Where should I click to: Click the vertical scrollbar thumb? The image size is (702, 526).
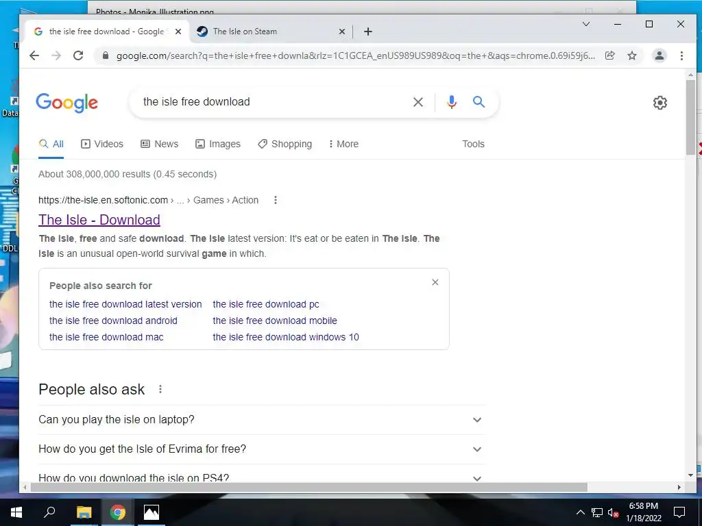click(x=690, y=117)
